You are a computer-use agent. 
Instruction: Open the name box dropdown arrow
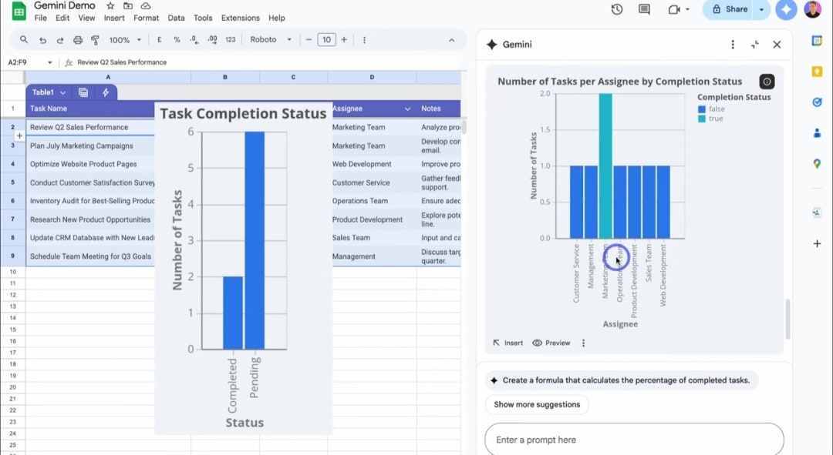click(50, 62)
